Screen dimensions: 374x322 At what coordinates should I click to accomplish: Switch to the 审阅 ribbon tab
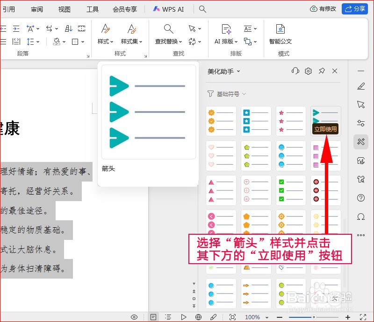(x=37, y=9)
